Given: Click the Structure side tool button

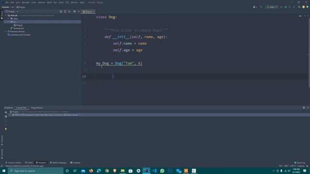Looking at the screenshot, I should click(x=2, y=140).
